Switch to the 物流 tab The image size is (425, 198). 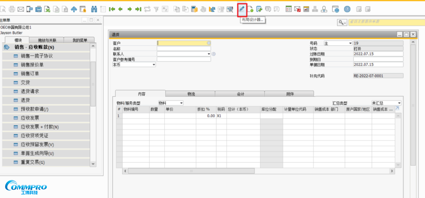[190, 94]
